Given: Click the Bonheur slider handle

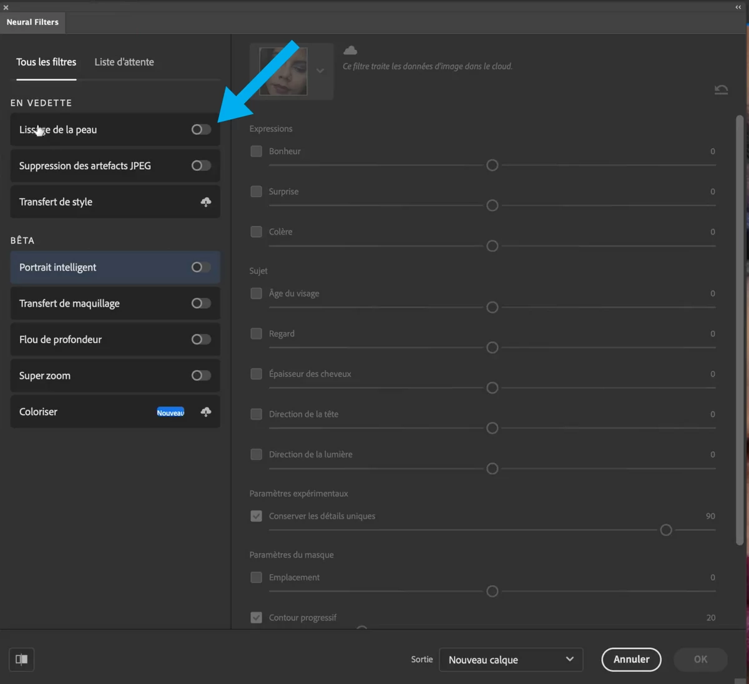Looking at the screenshot, I should [492, 165].
